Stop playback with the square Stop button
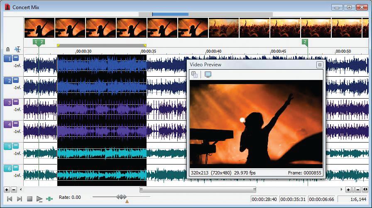This screenshot has height=208, width=372. 29,199
